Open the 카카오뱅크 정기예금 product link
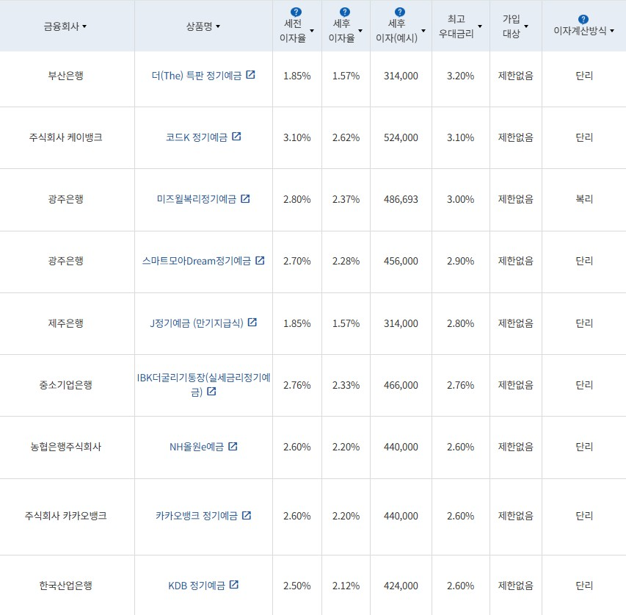 tap(200, 516)
